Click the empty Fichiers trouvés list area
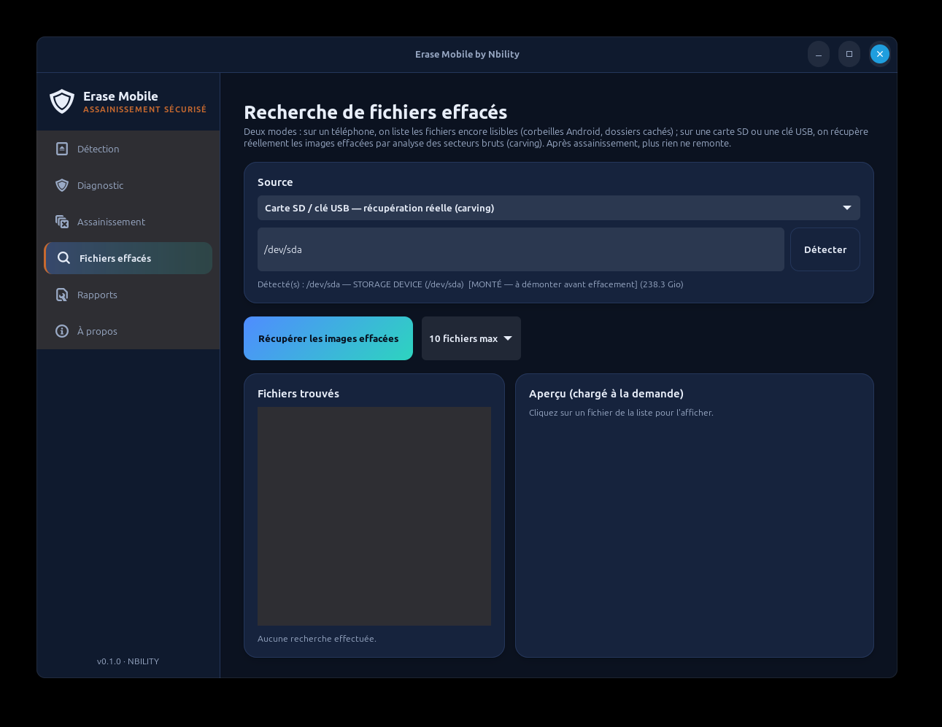The width and height of the screenshot is (942, 727). (374, 516)
